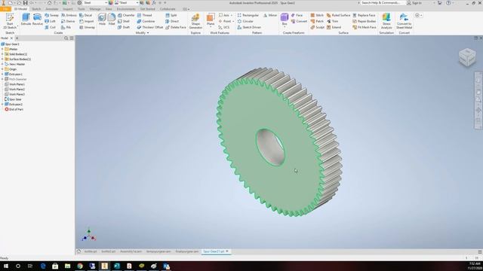Expand the Extrusion2 node
The image size is (483, 271).
(2, 104)
